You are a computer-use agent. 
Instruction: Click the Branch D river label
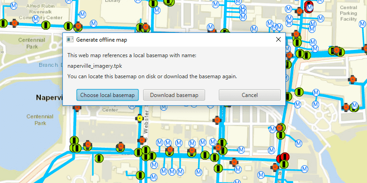click(x=51, y=65)
